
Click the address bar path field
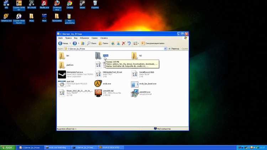click(114, 49)
